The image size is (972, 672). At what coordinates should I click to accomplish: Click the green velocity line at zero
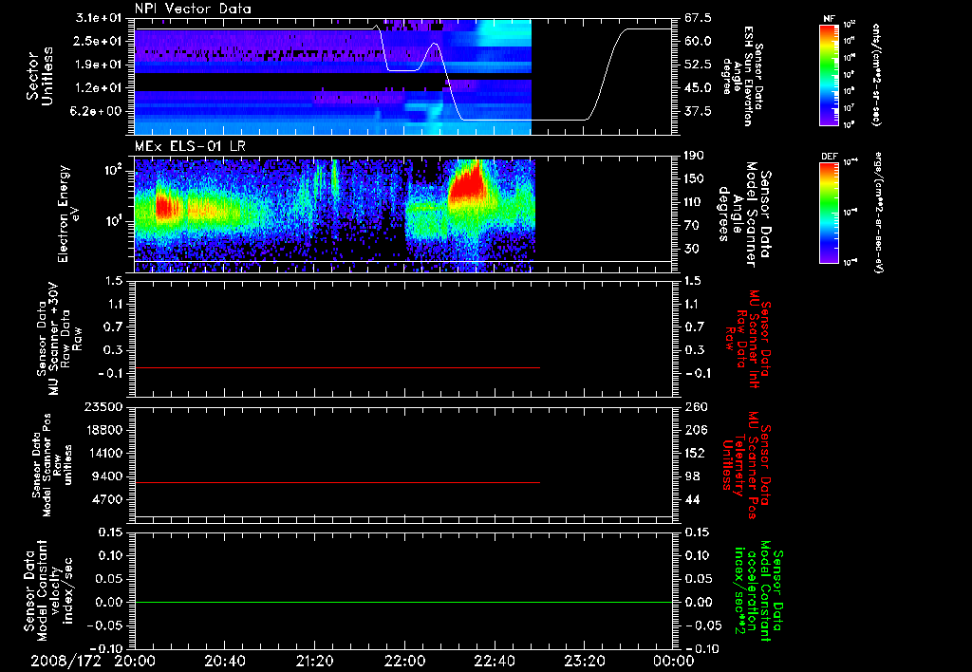pyautogui.click(x=403, y=602)
